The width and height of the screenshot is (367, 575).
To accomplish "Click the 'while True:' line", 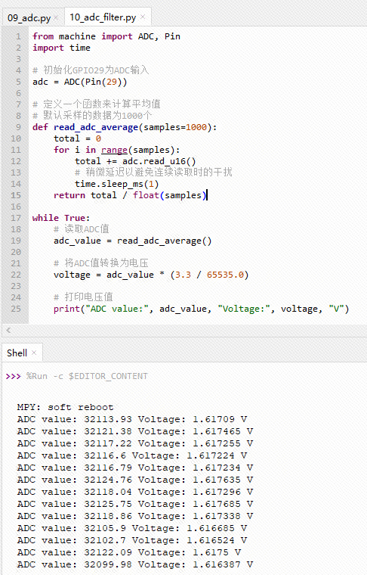I will pyautogui.click(x=60, y=218).
